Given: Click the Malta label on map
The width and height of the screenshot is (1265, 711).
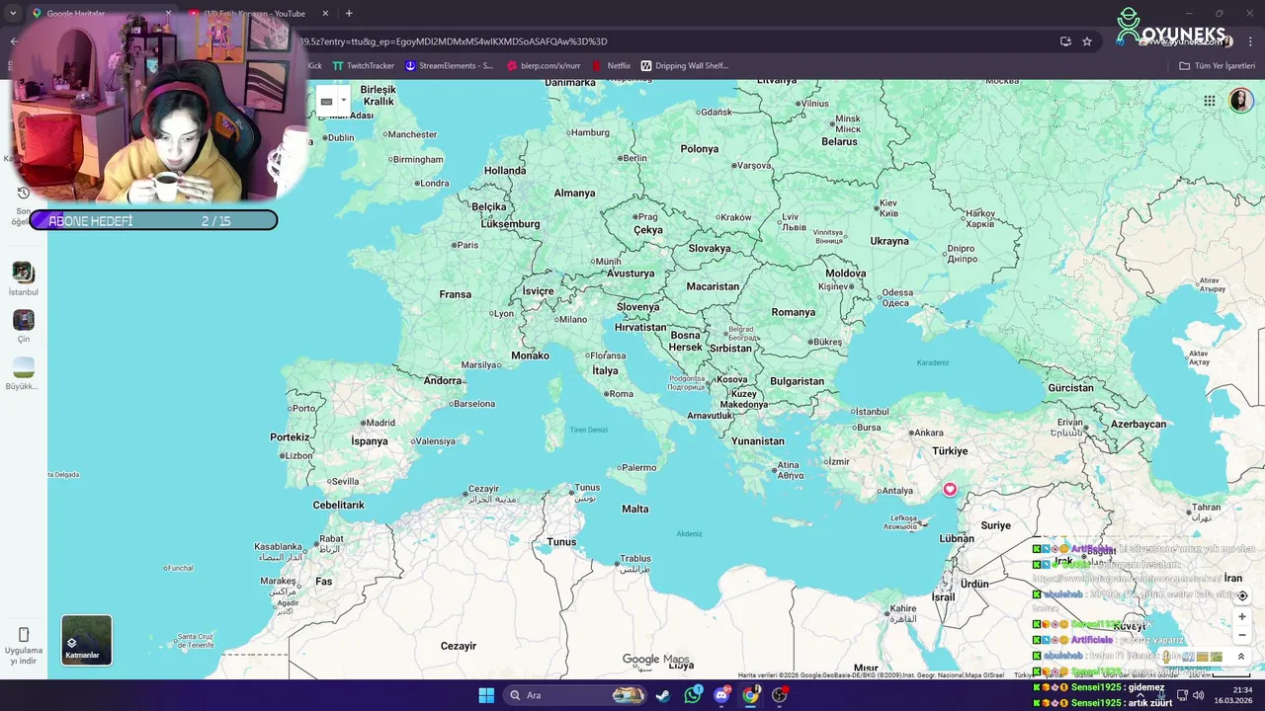Looking at the screenshot, I should [x=635, y=509].
